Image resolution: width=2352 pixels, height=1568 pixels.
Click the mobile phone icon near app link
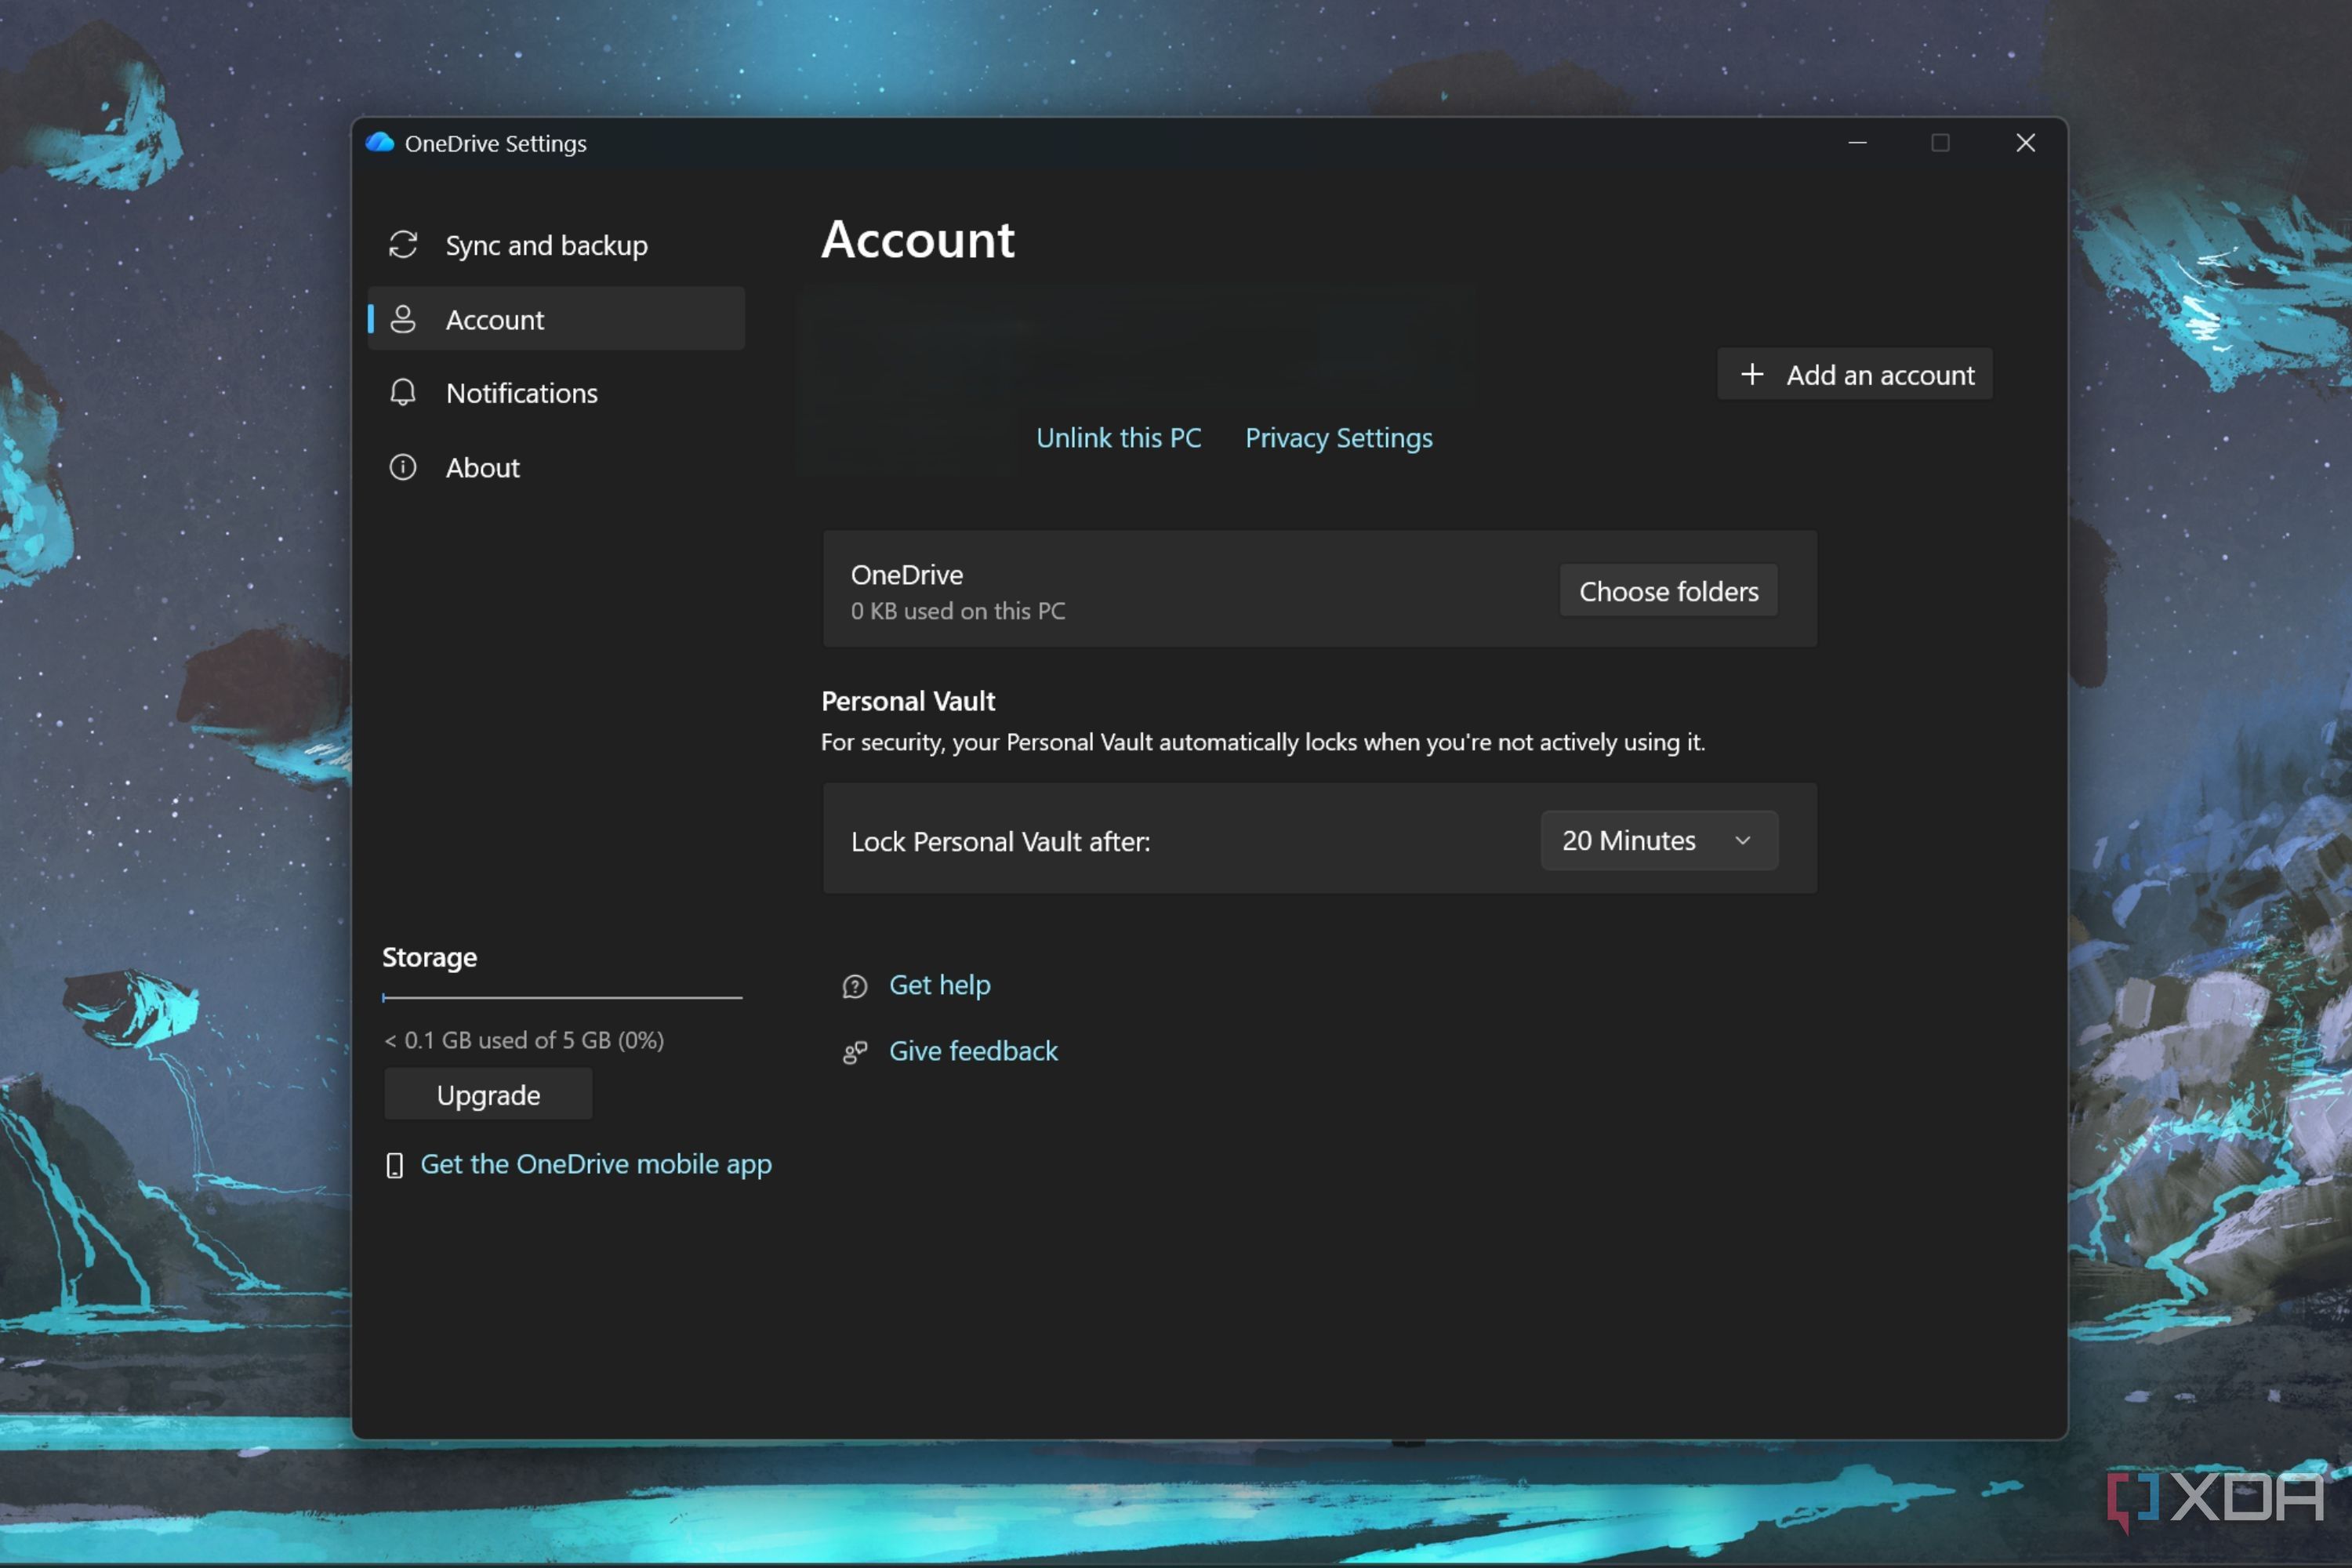395,1165
